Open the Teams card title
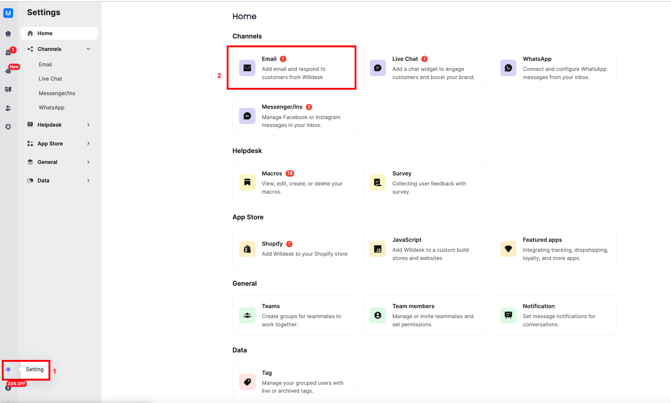The width and height of the screenshot is (671, 403). (271, 306)
